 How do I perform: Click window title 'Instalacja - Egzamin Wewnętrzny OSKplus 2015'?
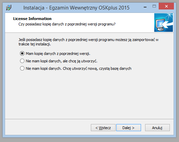(x=76, y=8)
